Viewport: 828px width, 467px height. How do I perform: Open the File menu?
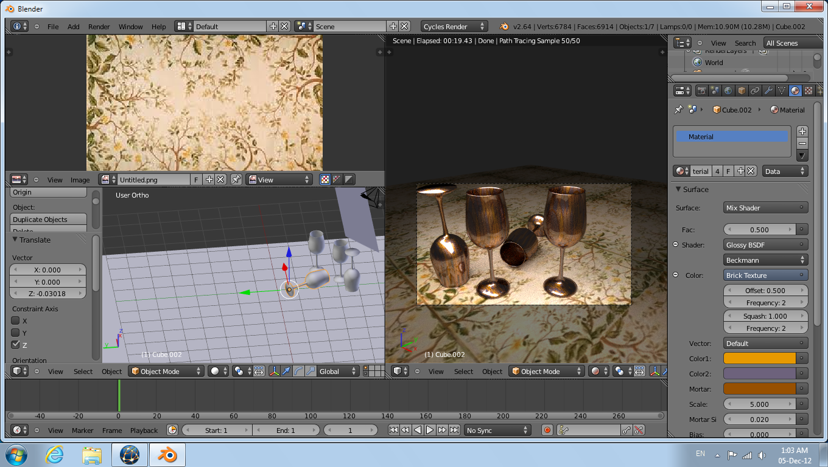pyautogui.click(x=53, y=26)
